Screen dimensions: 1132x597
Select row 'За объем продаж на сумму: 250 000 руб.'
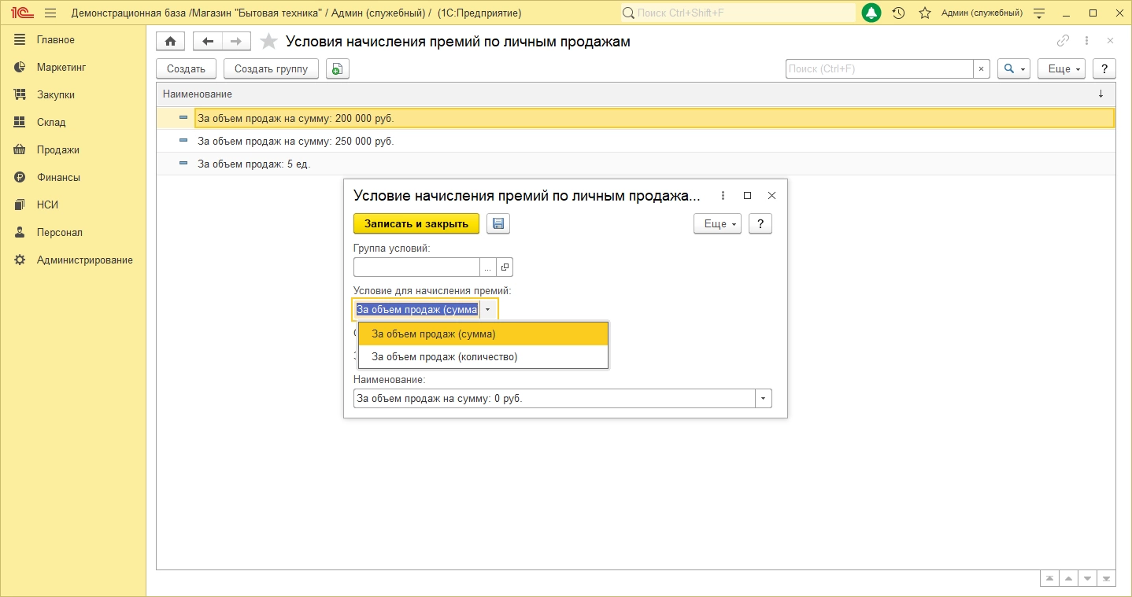click(x=636, y=142)
